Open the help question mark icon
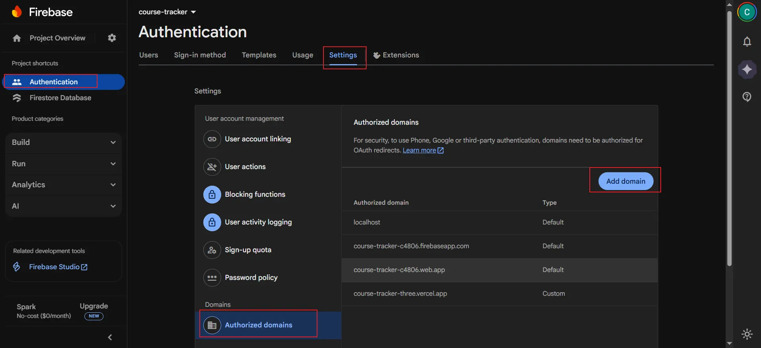 click(x=747, y=97)
